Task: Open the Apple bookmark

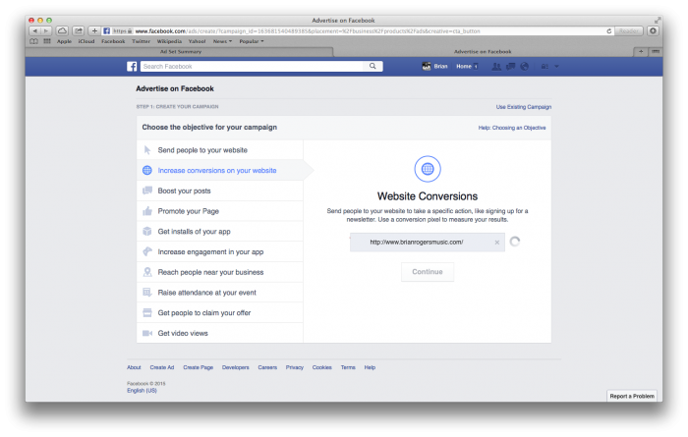Action: 64,41
